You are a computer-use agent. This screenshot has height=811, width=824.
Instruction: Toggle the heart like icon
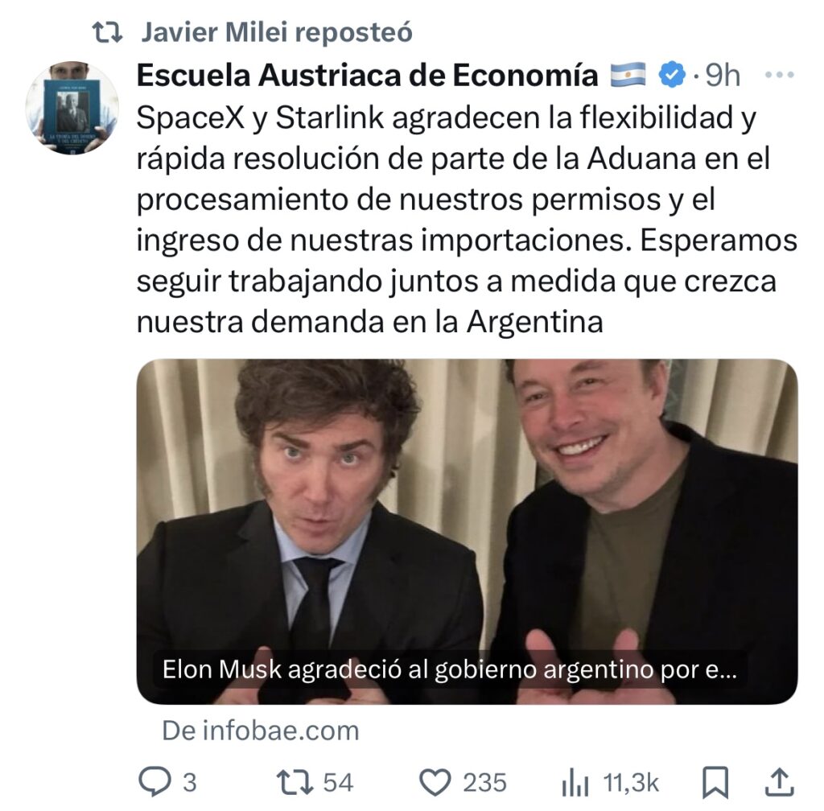(x=435, y=783)
